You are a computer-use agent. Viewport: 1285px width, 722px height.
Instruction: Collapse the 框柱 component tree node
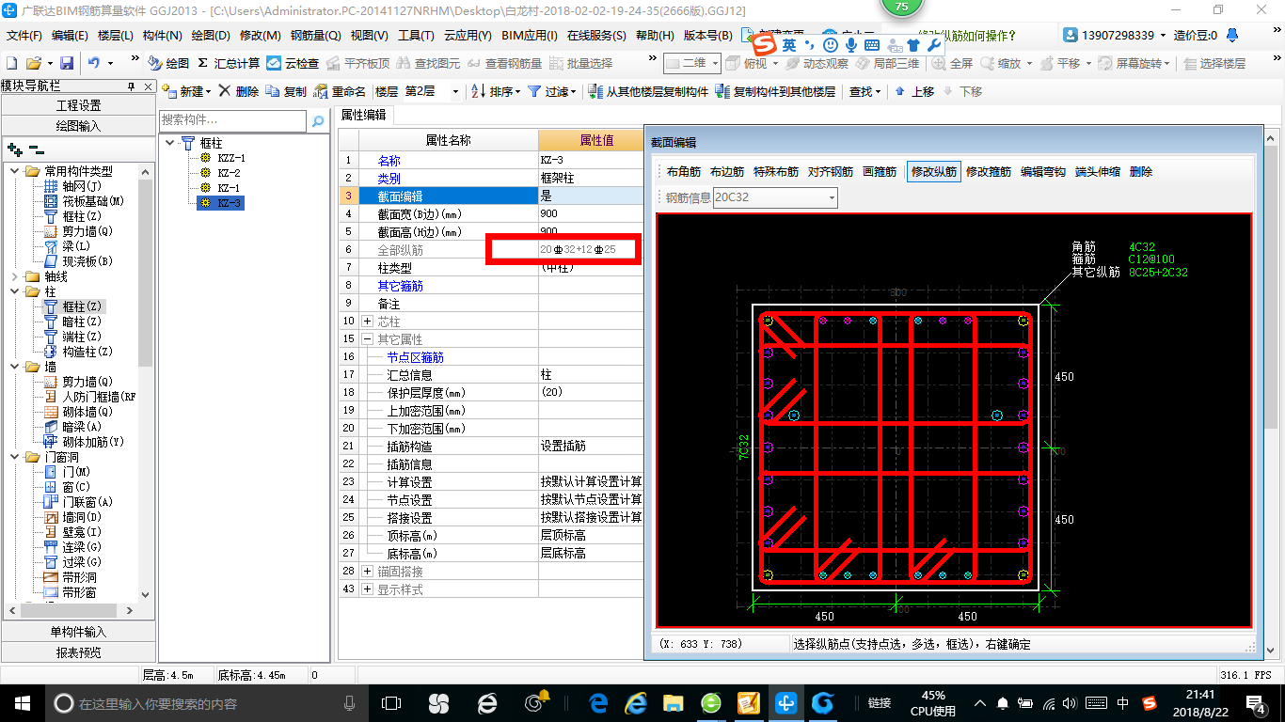click(169, 143)
